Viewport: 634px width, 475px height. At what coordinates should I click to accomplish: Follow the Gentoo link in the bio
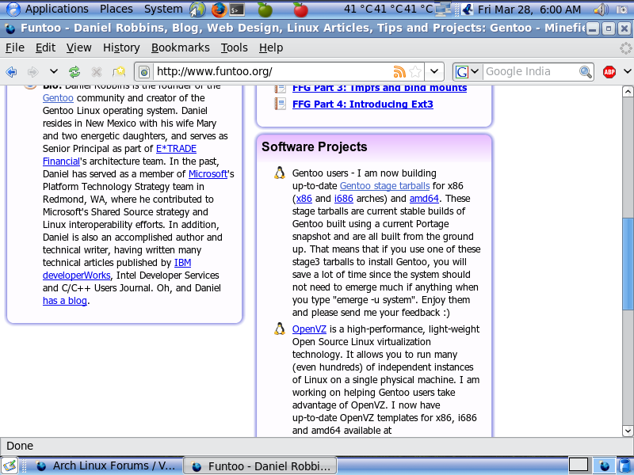(58, 97)
